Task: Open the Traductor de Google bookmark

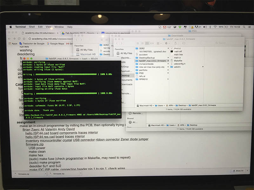Action: point(32,43)
